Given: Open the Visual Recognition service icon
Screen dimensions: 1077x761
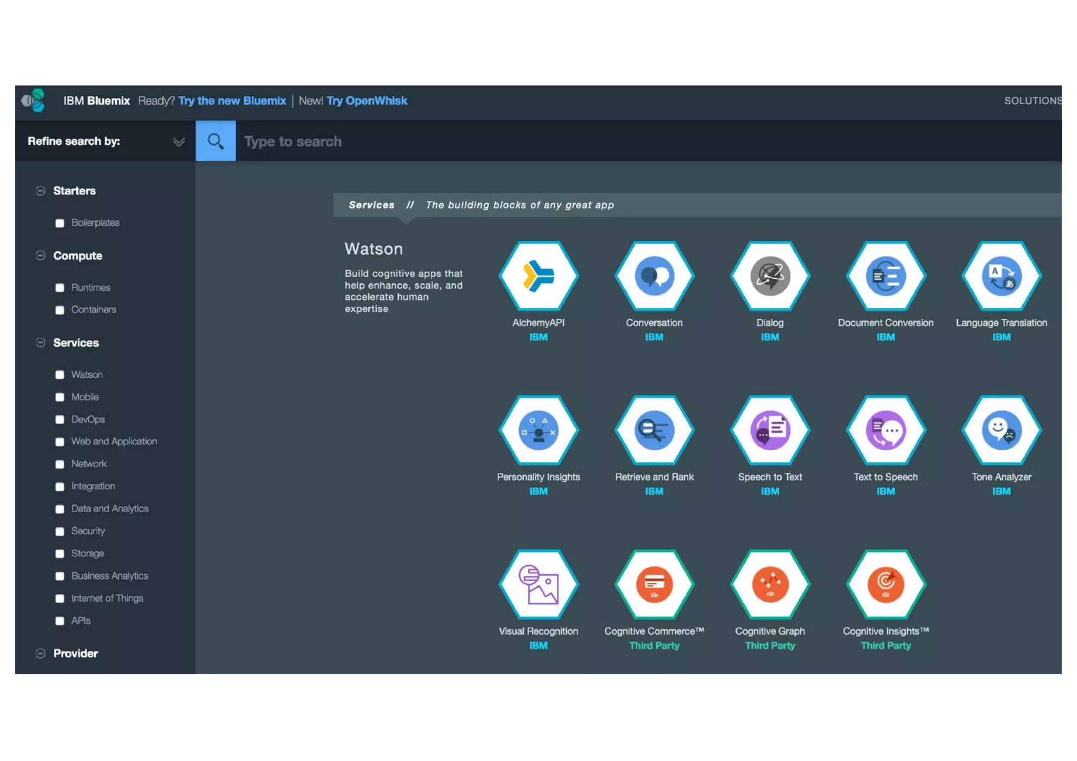Looking at the screenshot, I should pos(538,584).
